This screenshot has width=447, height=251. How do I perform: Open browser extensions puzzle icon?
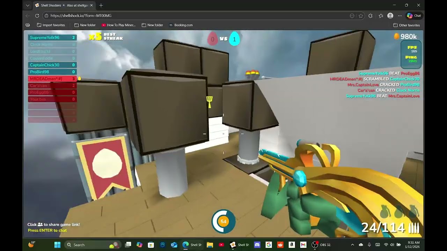[371, 16]
